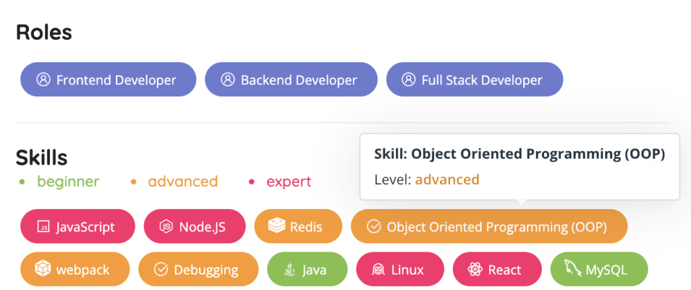Click the Linux penguin icon
Viewport: 691px width, 290px height.
click(379, 270)
